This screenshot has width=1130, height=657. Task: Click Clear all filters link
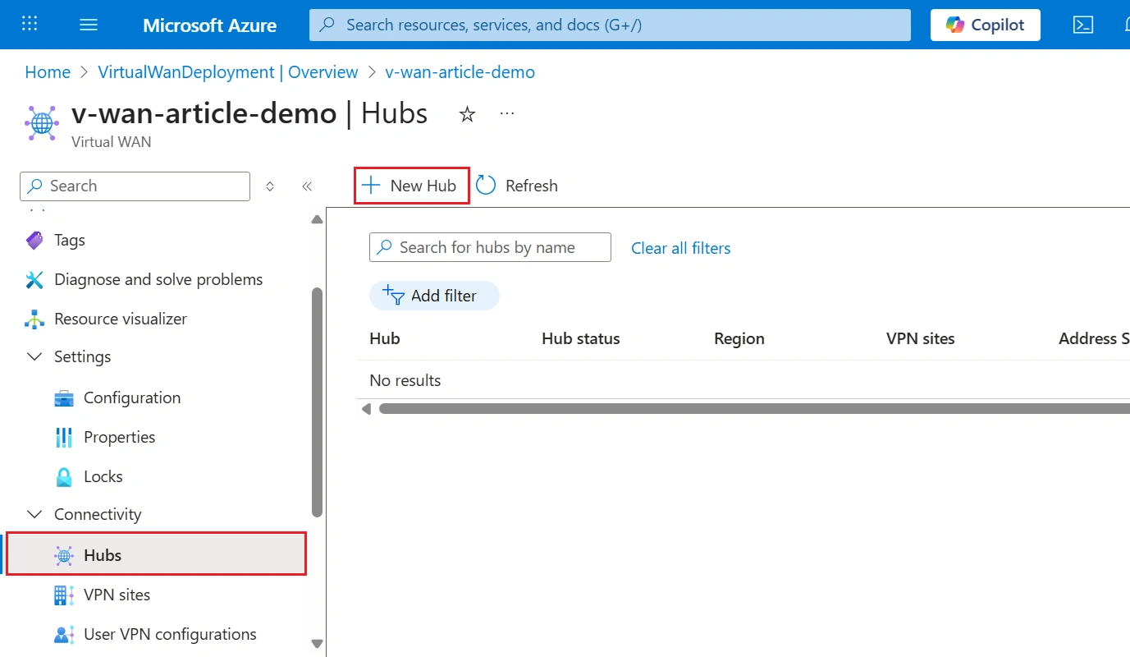(681, 248)
